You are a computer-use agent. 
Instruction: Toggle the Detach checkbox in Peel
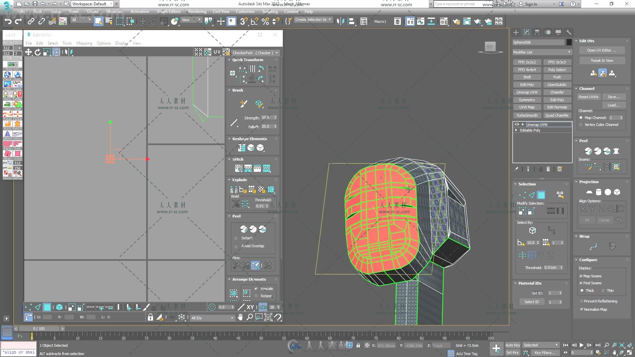pos(236,238)
